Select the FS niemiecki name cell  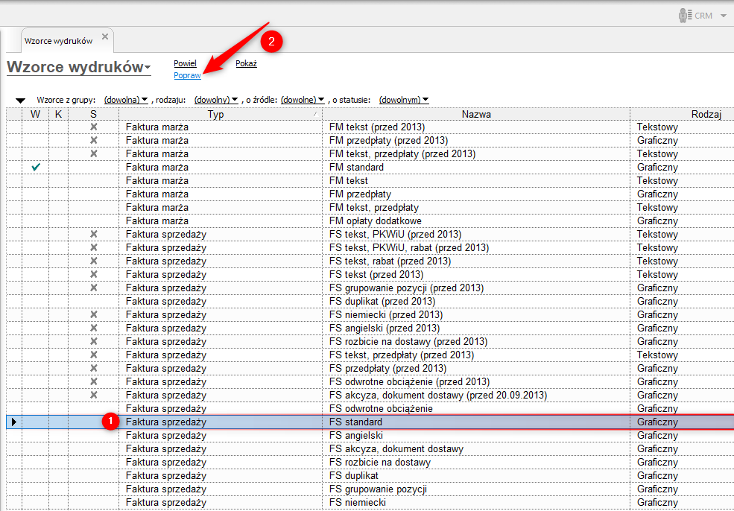pyautogui.click(x=476, y=503)
